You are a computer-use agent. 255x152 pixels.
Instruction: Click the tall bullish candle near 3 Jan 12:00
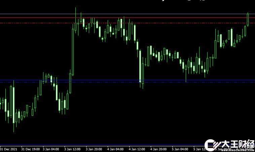(73, 52)
